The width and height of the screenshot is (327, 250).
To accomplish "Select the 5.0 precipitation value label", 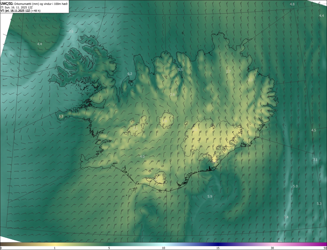I will 295,186.
